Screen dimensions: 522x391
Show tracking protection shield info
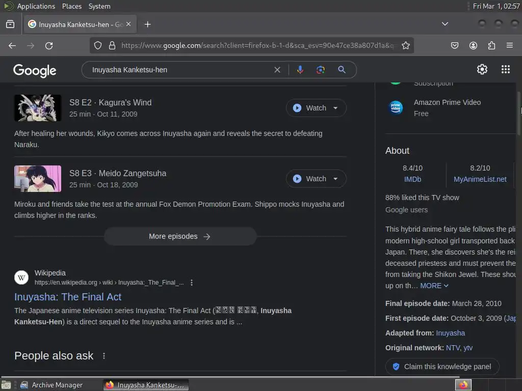[x=97, y=45]
